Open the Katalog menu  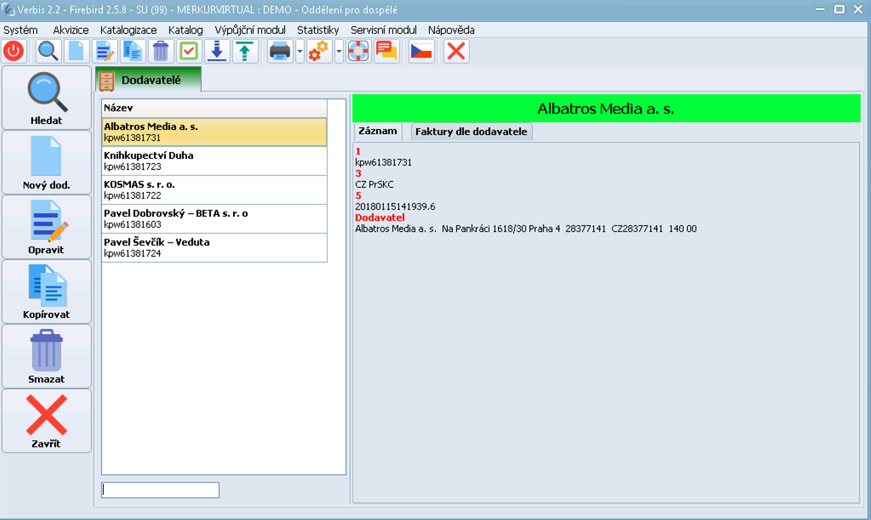(x=185, y=30)
